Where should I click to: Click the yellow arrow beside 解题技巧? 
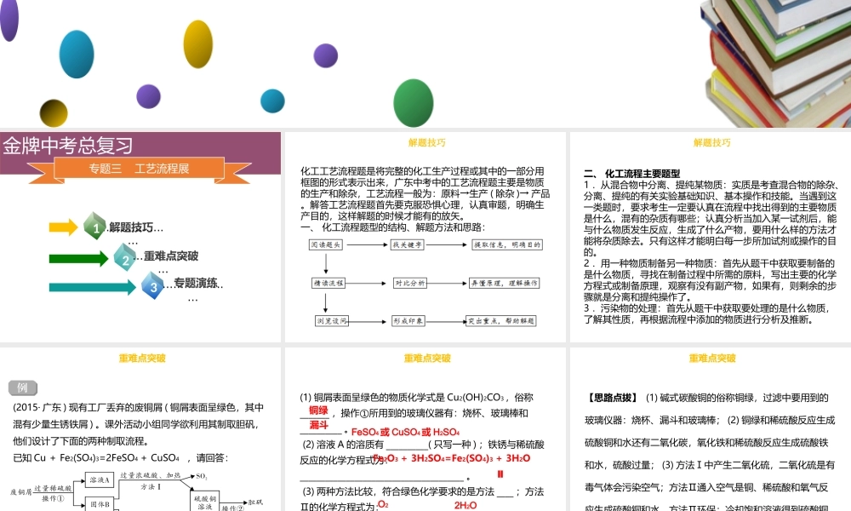point(64,227)
